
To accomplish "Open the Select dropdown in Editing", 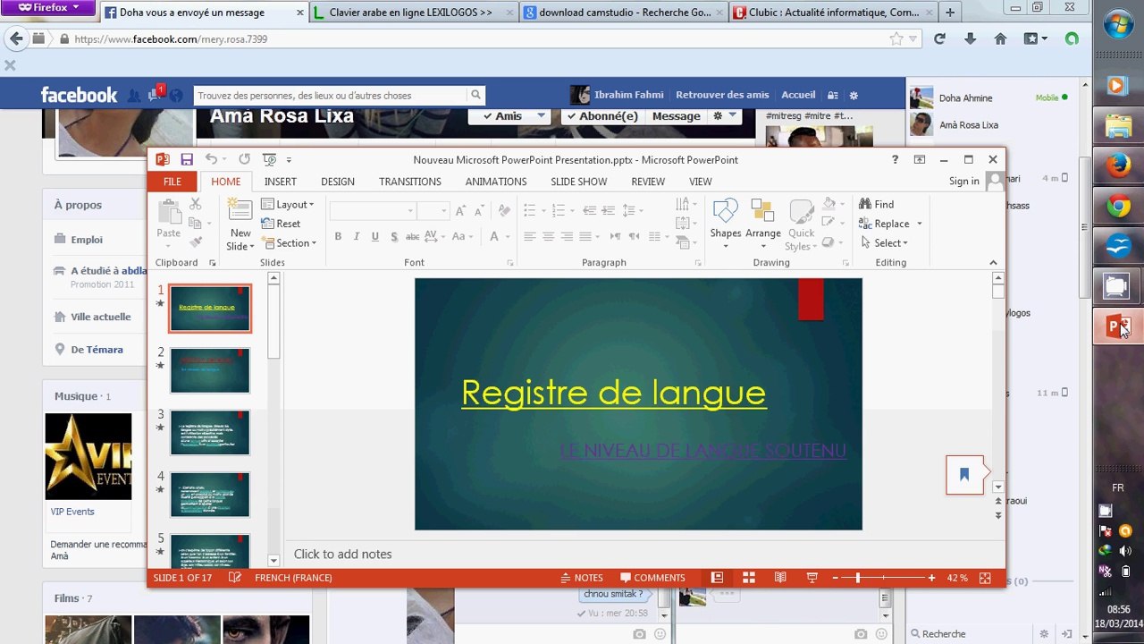I will [x=885, y=243].
